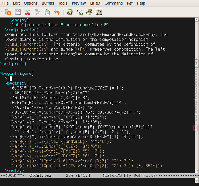This screenshot has width=199, height=186.
Task: Open the File menu
Action: [x=6, y=3]
